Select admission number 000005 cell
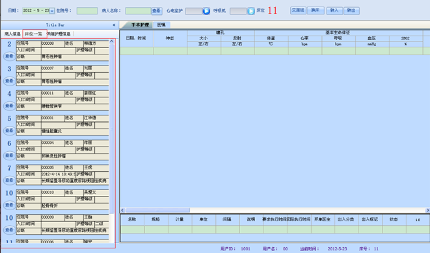 tap(53, 167)
